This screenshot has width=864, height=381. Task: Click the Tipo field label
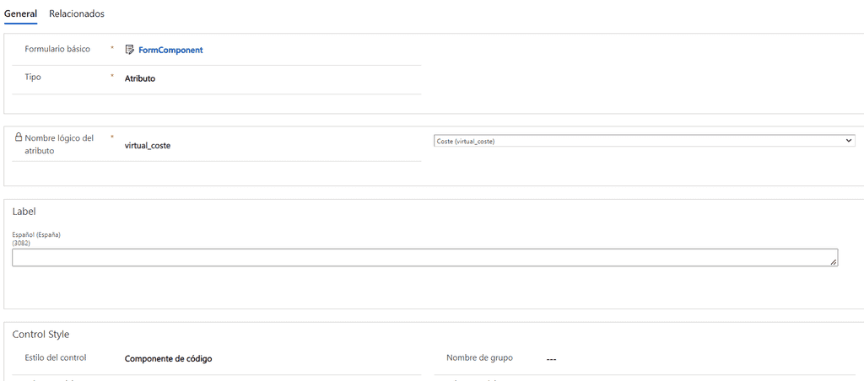pos(33,77)
